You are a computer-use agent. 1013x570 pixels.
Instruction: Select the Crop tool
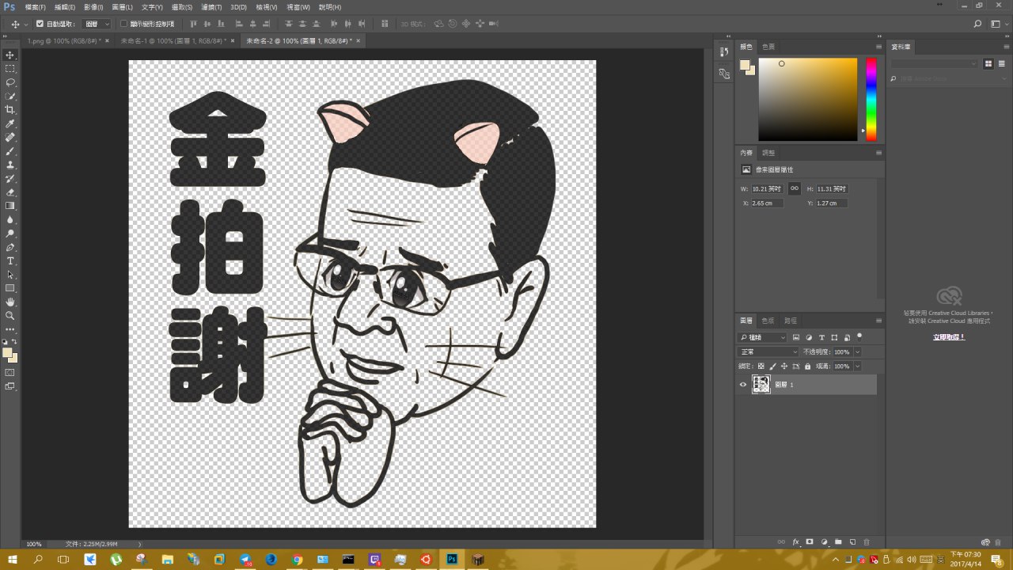pyautogui.click(x=10, y=110)
